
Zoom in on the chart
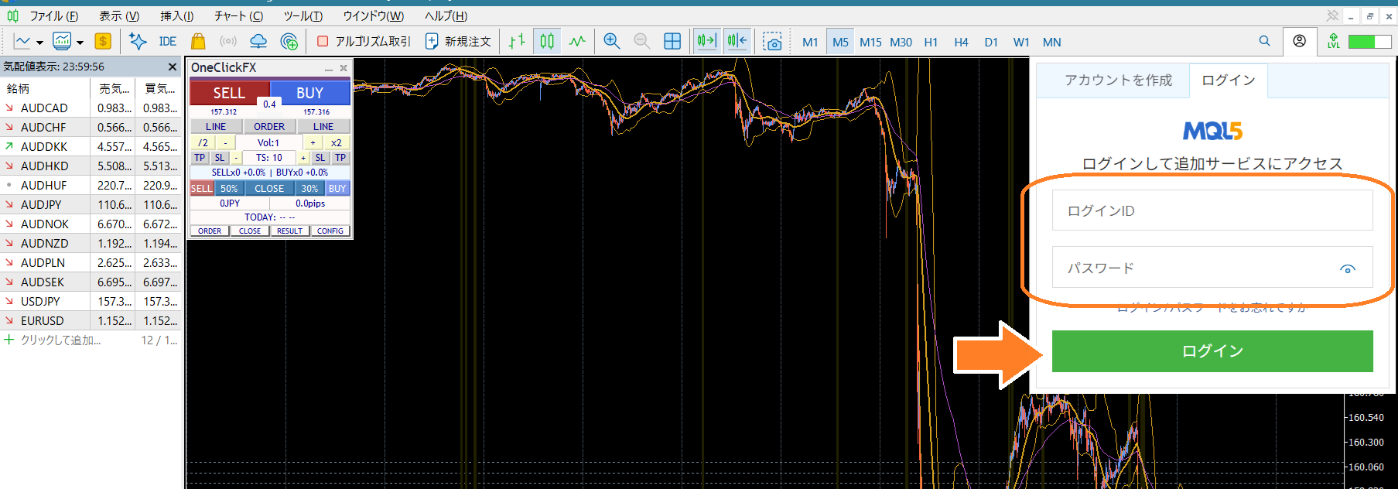point(612,42)
